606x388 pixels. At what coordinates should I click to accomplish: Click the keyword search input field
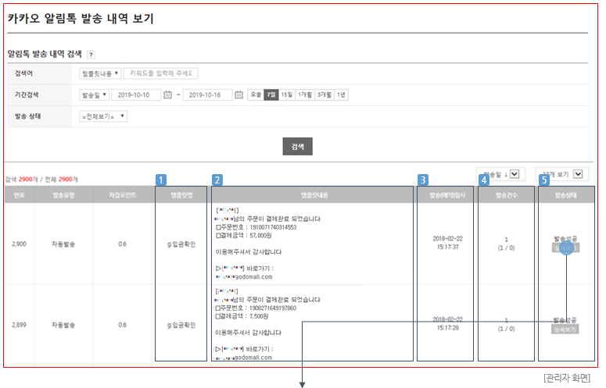(160, 73)
